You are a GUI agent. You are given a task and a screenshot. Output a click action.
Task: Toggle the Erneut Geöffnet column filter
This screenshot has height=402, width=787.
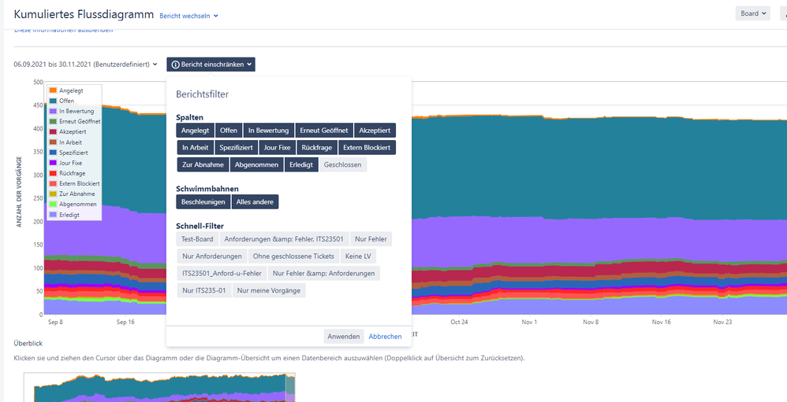324,131
